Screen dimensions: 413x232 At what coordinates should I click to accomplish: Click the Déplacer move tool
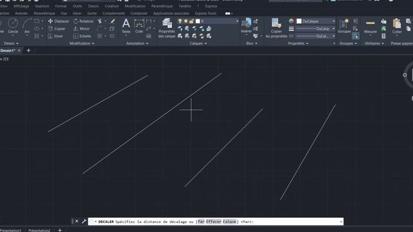point(59,21)
